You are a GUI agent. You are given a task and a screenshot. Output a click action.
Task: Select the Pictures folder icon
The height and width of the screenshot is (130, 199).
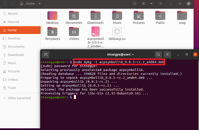[x=139, y=16]
